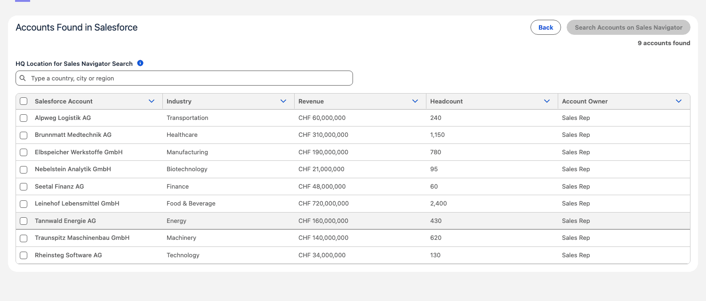
Task: Click Seetal Finanz AG account name
Action: tap(59, 186)
